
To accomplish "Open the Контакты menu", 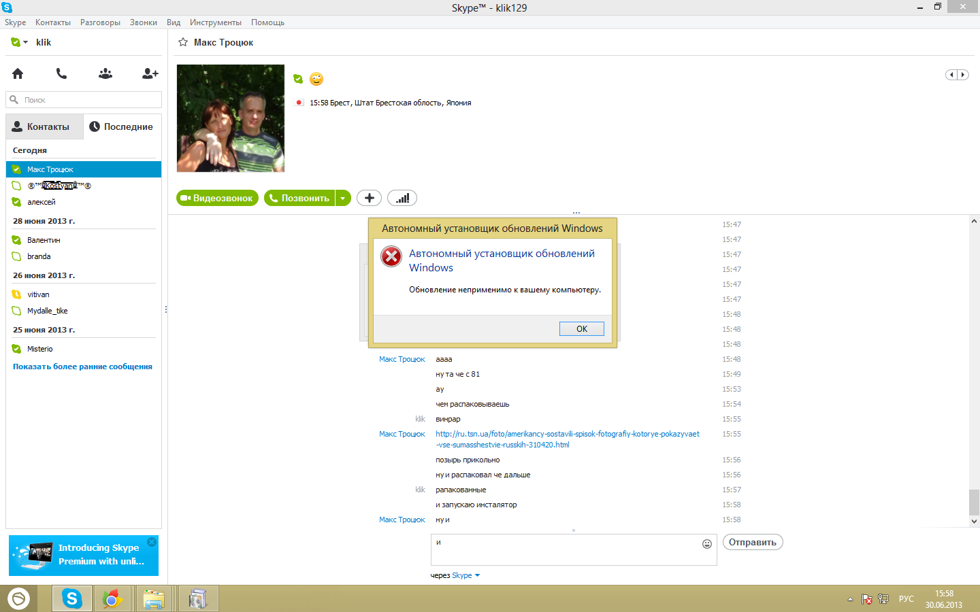I will (53, 22).
